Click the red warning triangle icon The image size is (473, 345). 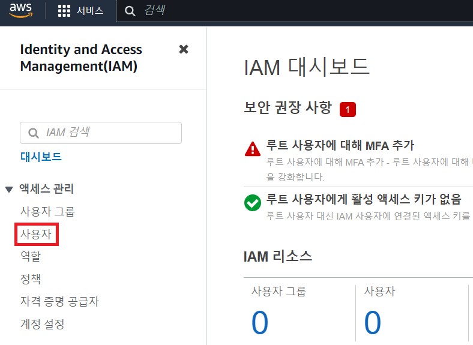pyautogui.click(x=253, y=149)
